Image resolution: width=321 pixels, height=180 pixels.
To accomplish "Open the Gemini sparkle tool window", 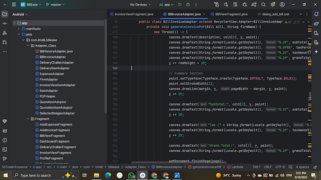I will coord(316,52).
